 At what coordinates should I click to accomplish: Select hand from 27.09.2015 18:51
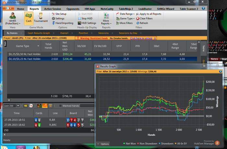49,120
